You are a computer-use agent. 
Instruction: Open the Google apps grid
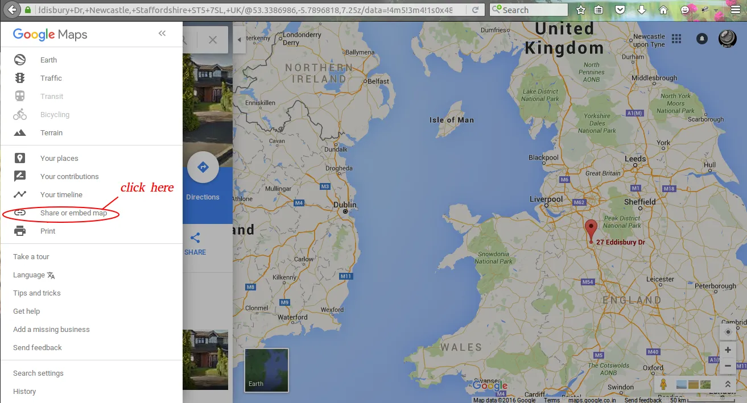(x=676, y=39)
